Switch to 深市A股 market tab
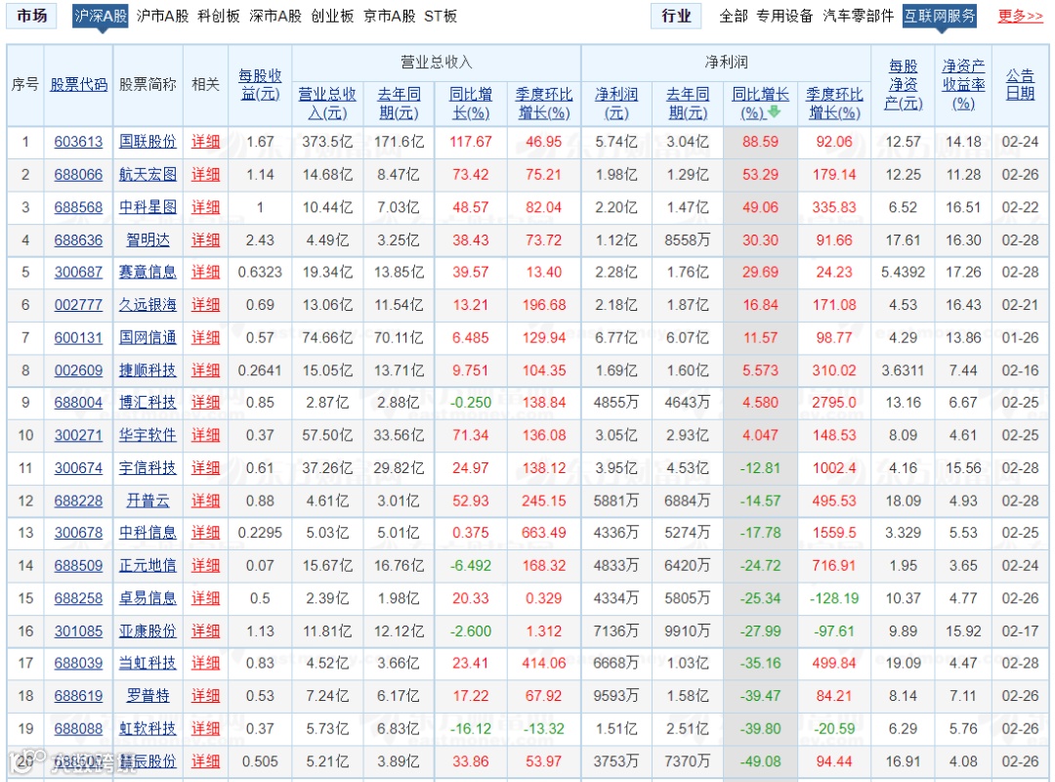The height and width of the screenshot is (782, 1055). point(275,16)
